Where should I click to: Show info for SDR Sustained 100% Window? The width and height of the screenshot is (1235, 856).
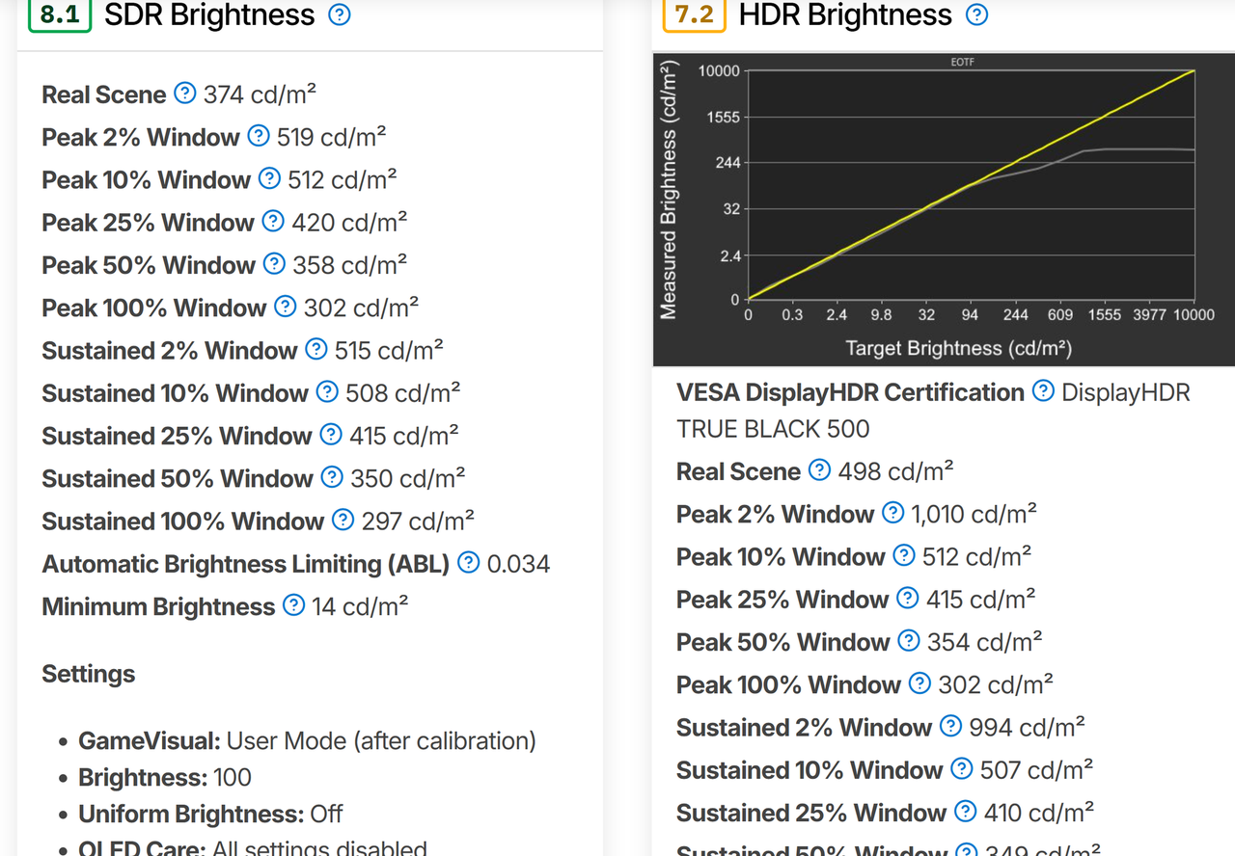pyautogui.click(x=343, y=521)
